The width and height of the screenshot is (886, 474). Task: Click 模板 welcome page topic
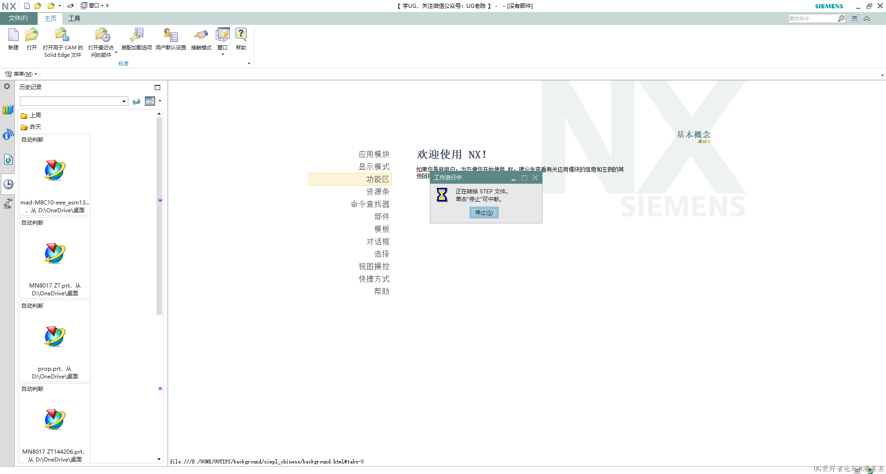(x=382, y=229)
